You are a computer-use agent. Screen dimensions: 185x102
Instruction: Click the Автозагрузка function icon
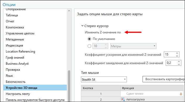[123, 99]
